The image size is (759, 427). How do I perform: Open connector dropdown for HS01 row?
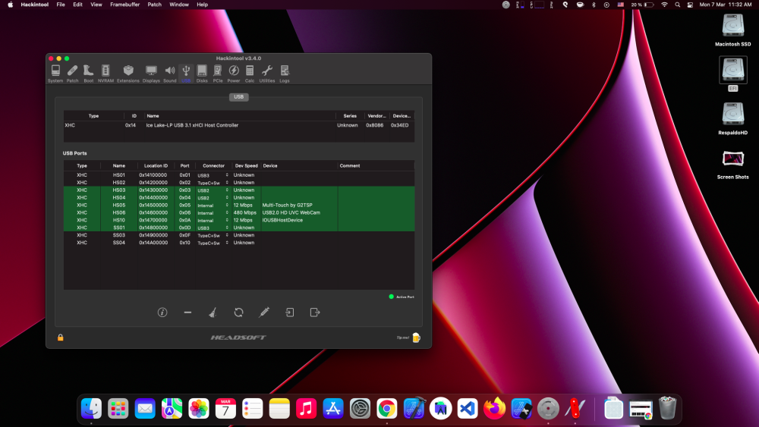pos(213,175)
